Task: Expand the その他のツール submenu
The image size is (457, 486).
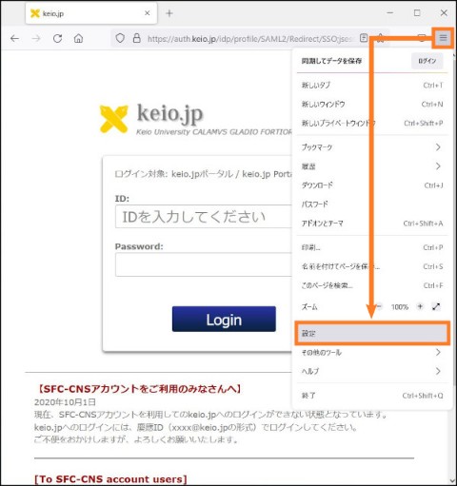Action: [372, 352]
